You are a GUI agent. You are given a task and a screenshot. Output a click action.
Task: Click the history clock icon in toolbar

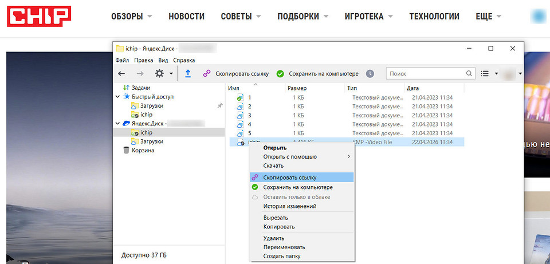tap(370, 74)
